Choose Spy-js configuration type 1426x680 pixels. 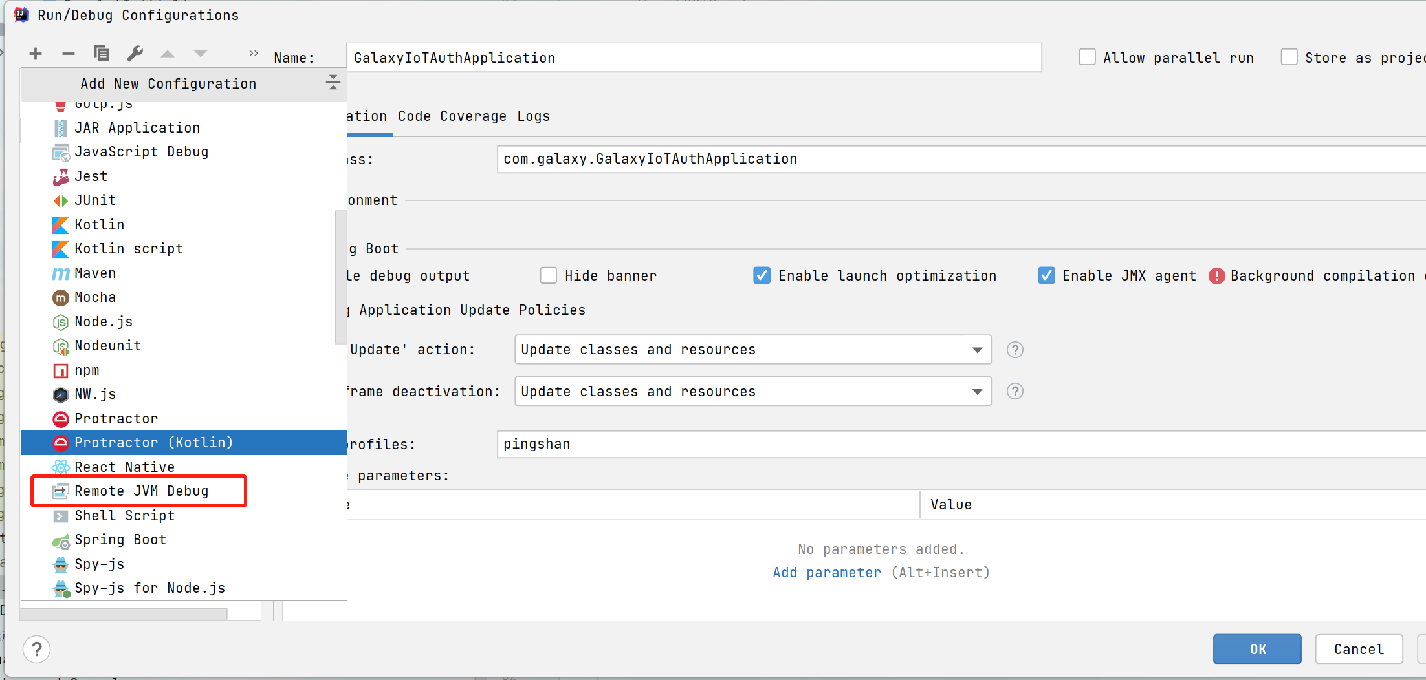tap(184, 564)
